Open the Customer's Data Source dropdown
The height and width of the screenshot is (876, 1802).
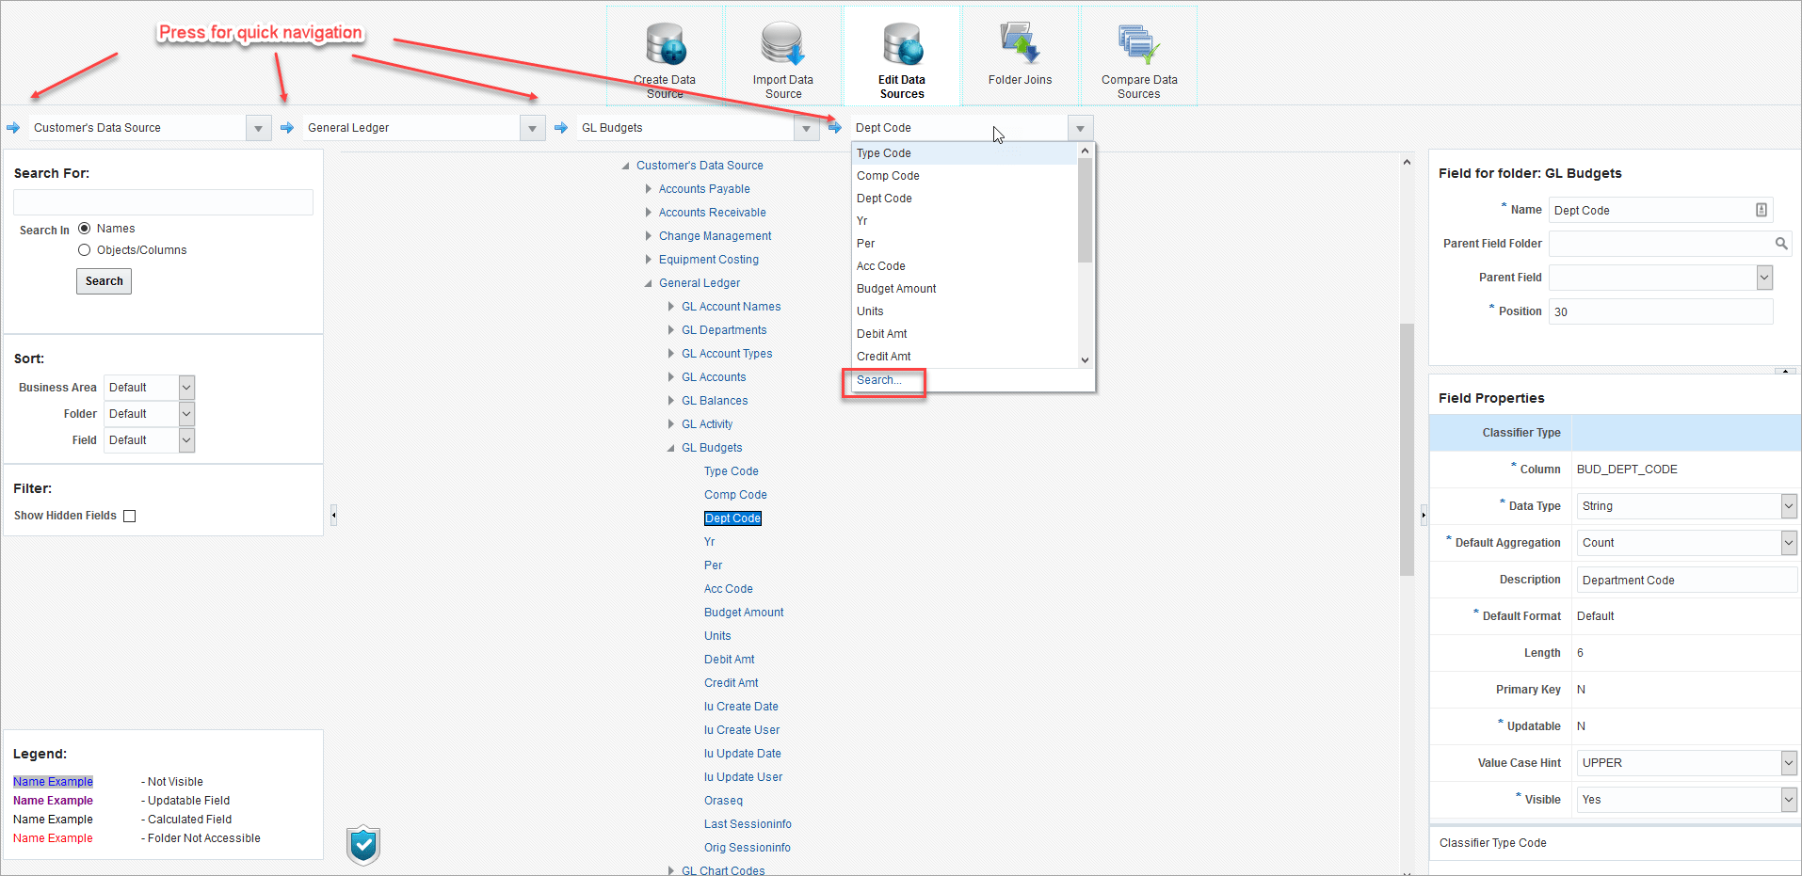258,128
